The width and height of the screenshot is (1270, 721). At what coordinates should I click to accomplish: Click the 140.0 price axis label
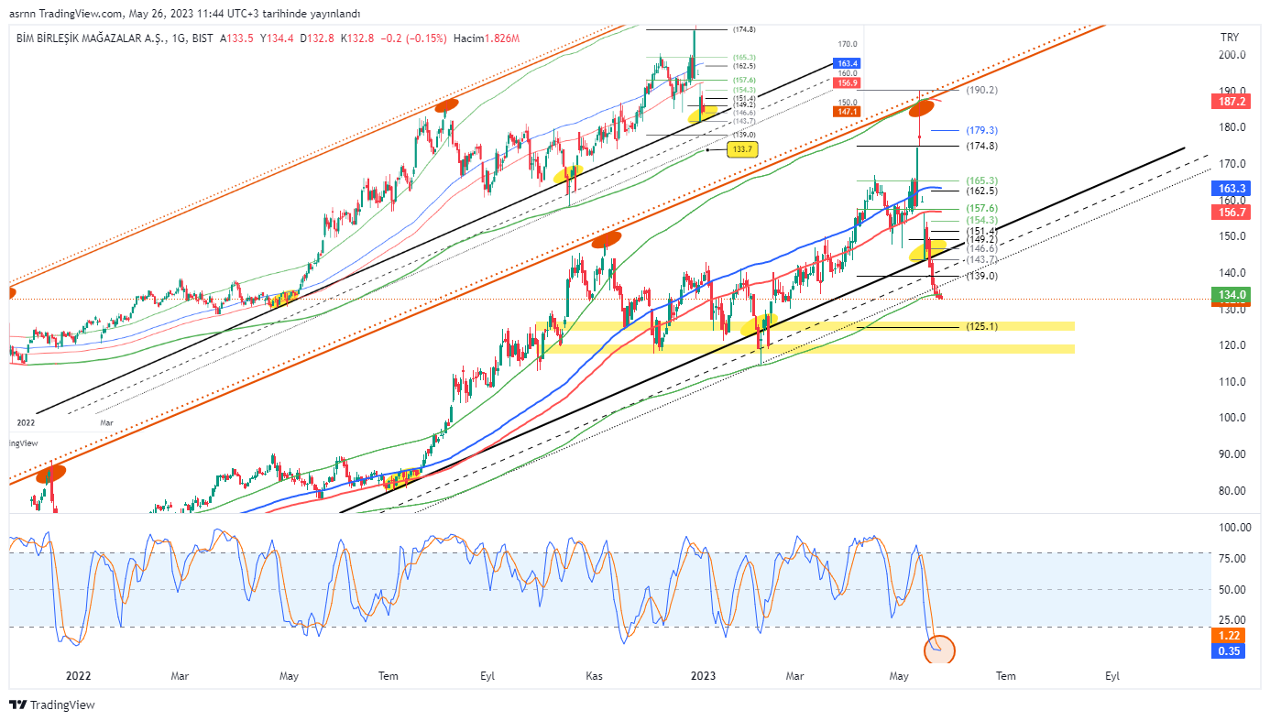click(x=1232, y=273)
